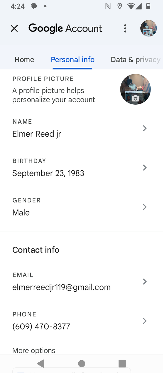Open the Email row chevron
This screenshot has width=163, height=373.
coord(145,282)
